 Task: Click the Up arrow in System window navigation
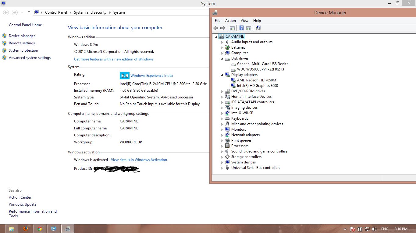point(29,12)
